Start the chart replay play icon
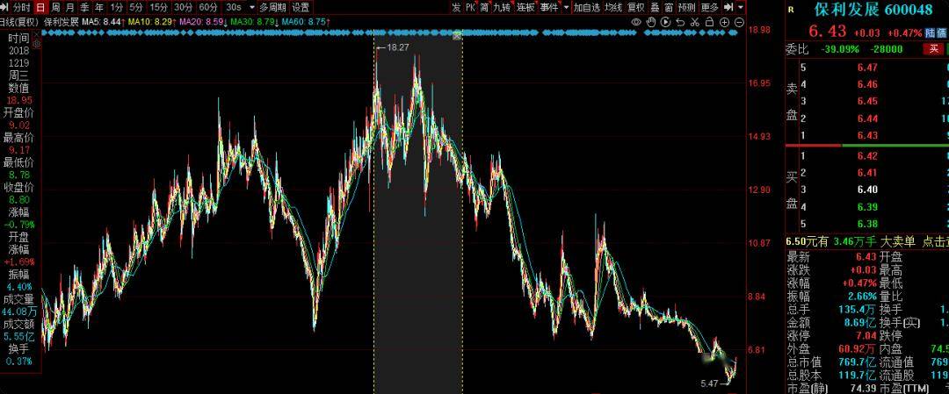This screenshot has width=949, height=394. click(x=665, y=22)
